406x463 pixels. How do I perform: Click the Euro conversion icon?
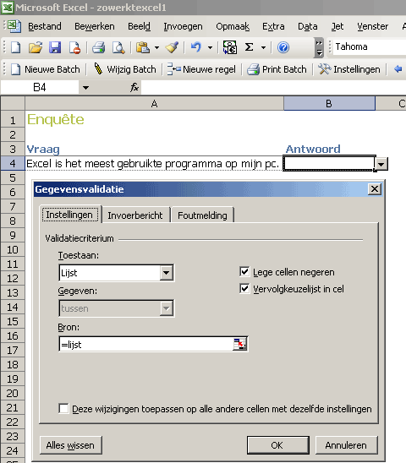tap(230, 47)
